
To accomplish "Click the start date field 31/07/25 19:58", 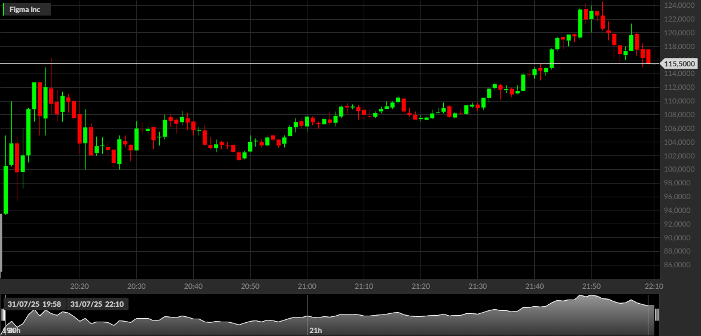I will [x=35, y=304].
